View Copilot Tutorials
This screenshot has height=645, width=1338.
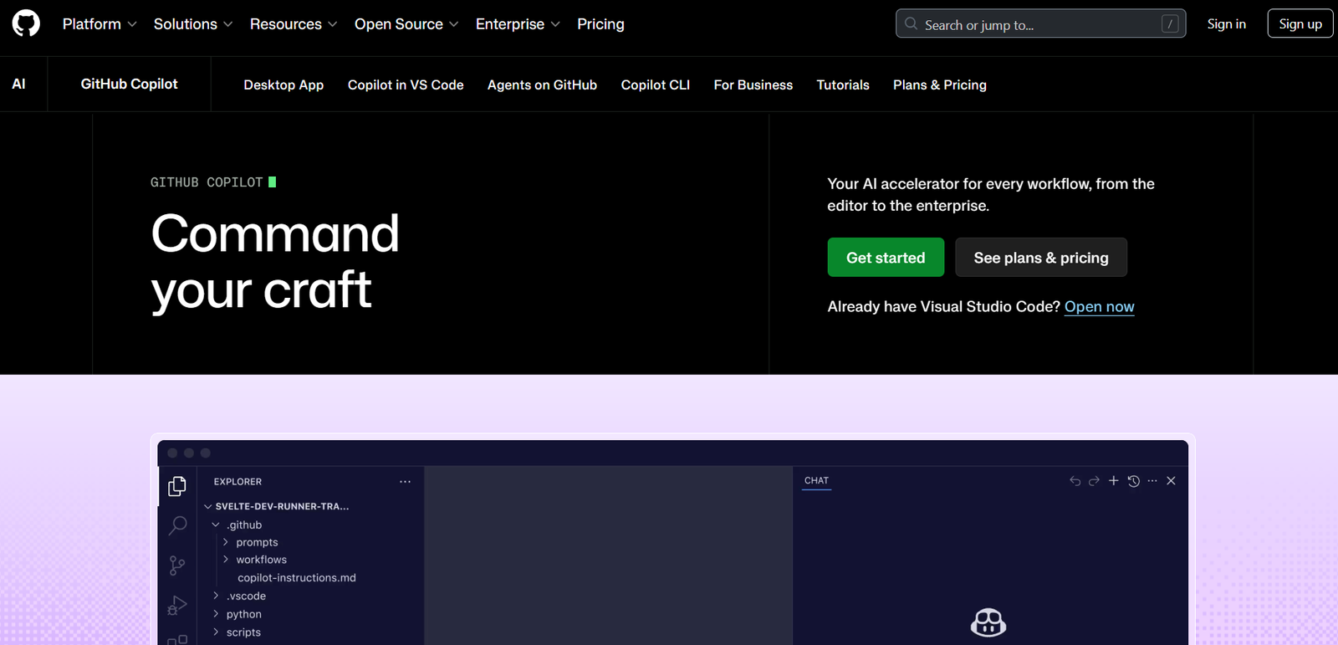pyautogui.click(x=843, y=84)
